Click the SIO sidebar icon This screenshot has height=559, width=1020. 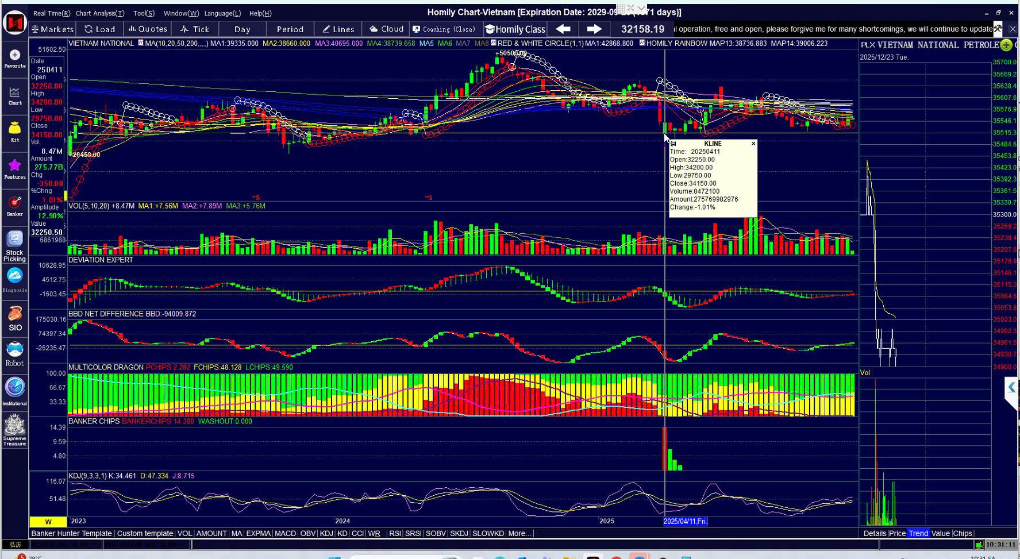(14, 319)
